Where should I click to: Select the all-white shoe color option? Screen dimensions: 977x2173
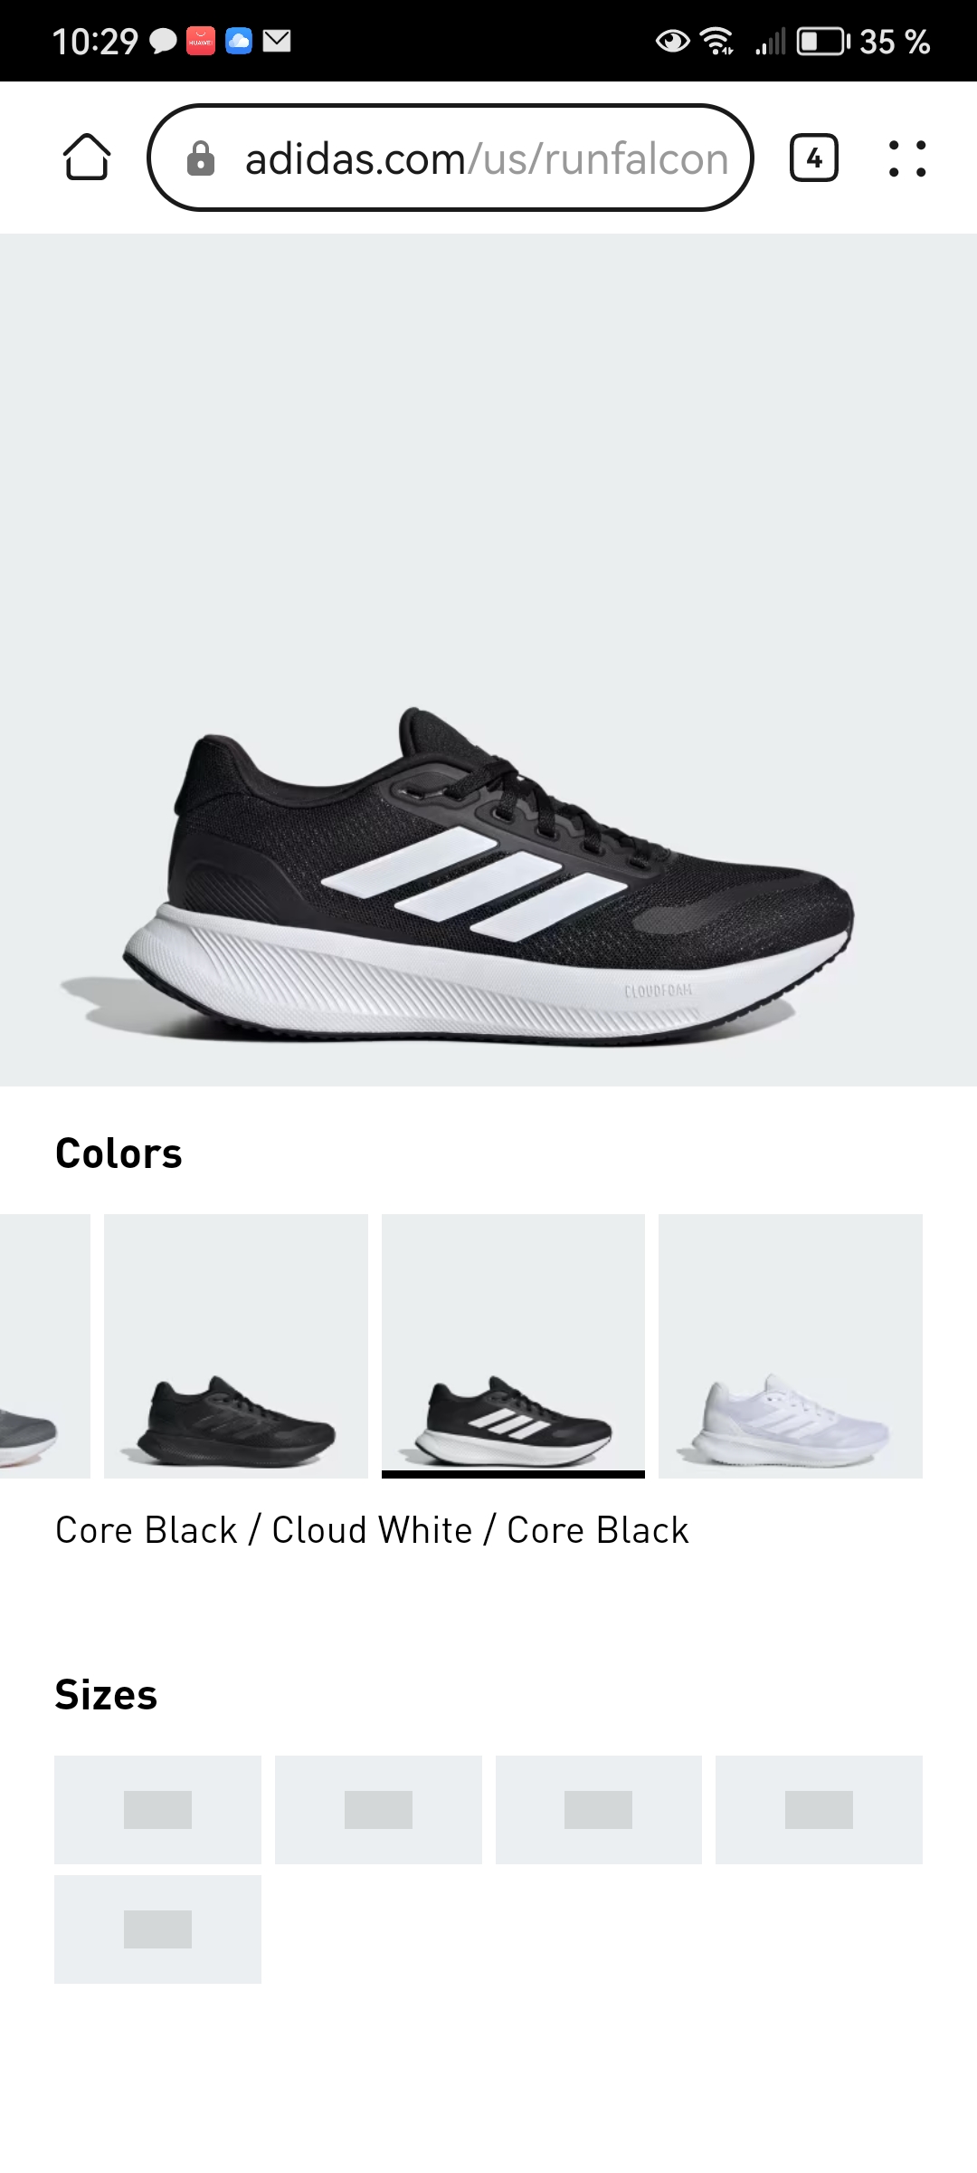791,1345
